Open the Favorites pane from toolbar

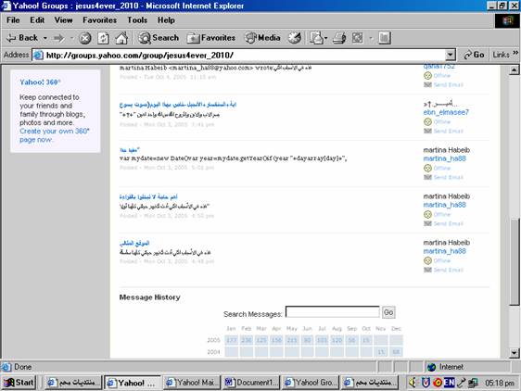coord(211,38)
